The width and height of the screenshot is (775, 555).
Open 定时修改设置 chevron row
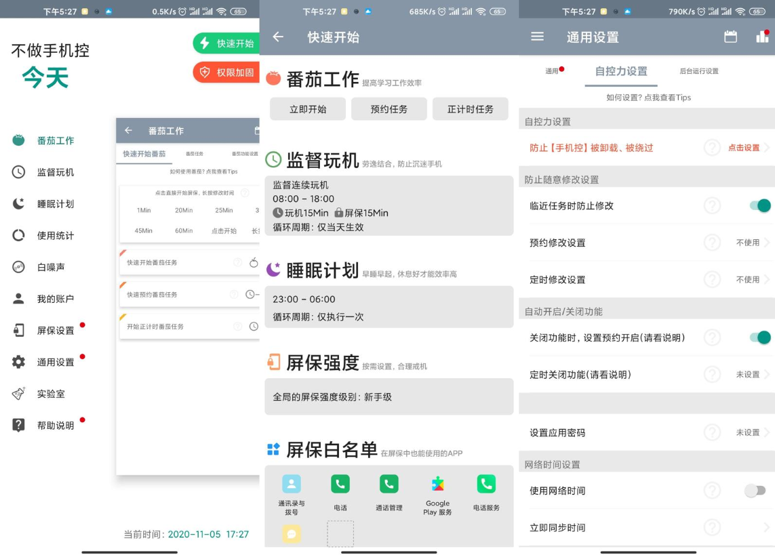(x=648, y=279)
